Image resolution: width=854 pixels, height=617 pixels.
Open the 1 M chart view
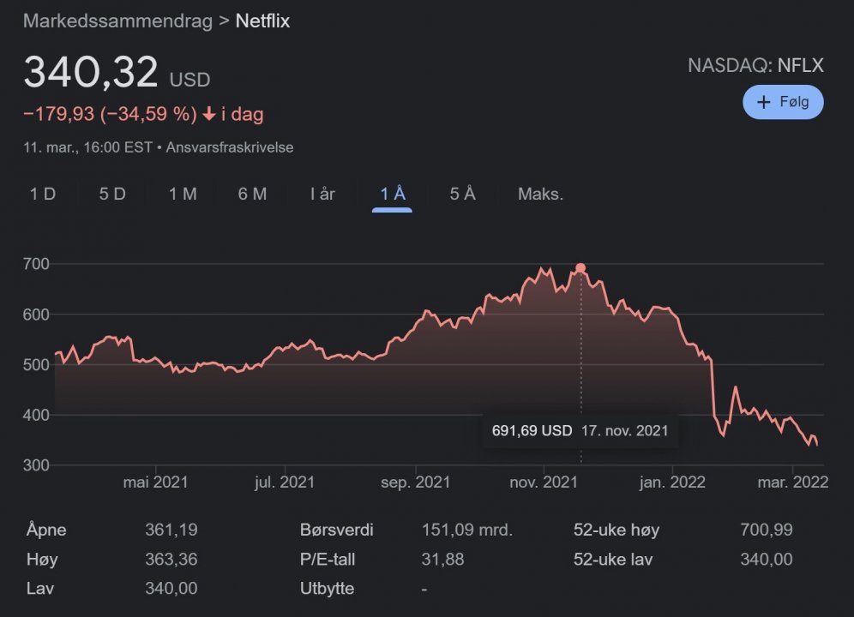tap(182, 195)
